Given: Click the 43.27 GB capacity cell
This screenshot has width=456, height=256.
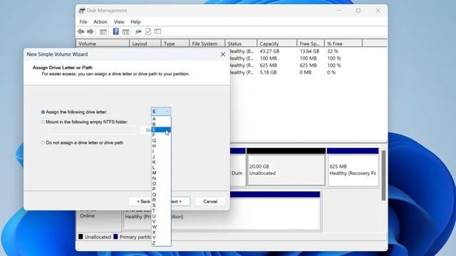Looking at the screenshot, I should 269,51.
